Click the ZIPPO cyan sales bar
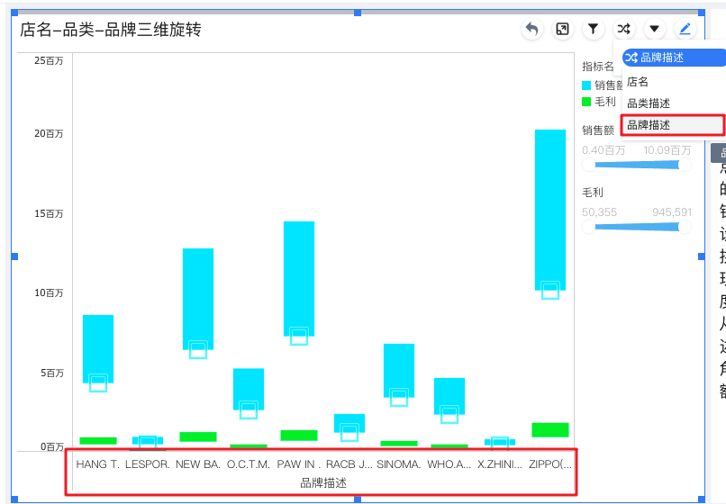The width and height of the screenshot is (726, 504). [x=550, y=210]
